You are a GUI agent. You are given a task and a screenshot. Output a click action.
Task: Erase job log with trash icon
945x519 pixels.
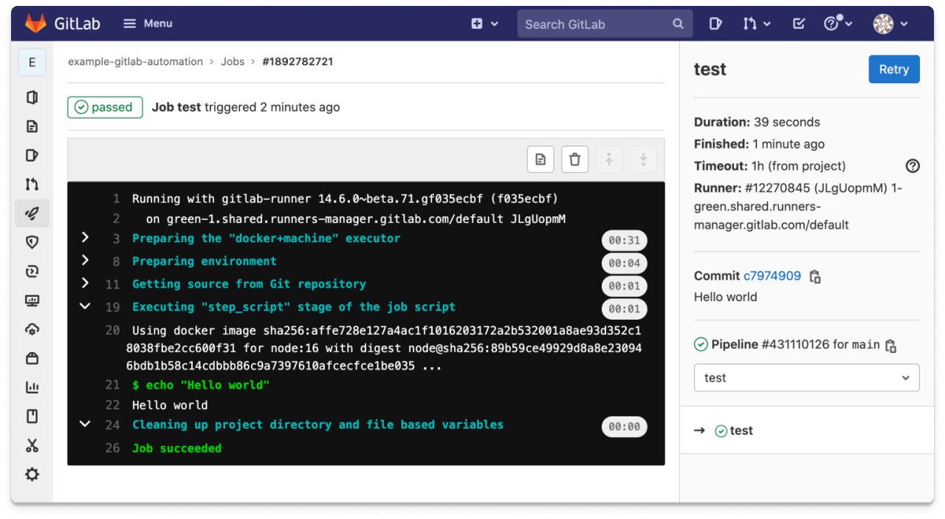pos(575,159)
